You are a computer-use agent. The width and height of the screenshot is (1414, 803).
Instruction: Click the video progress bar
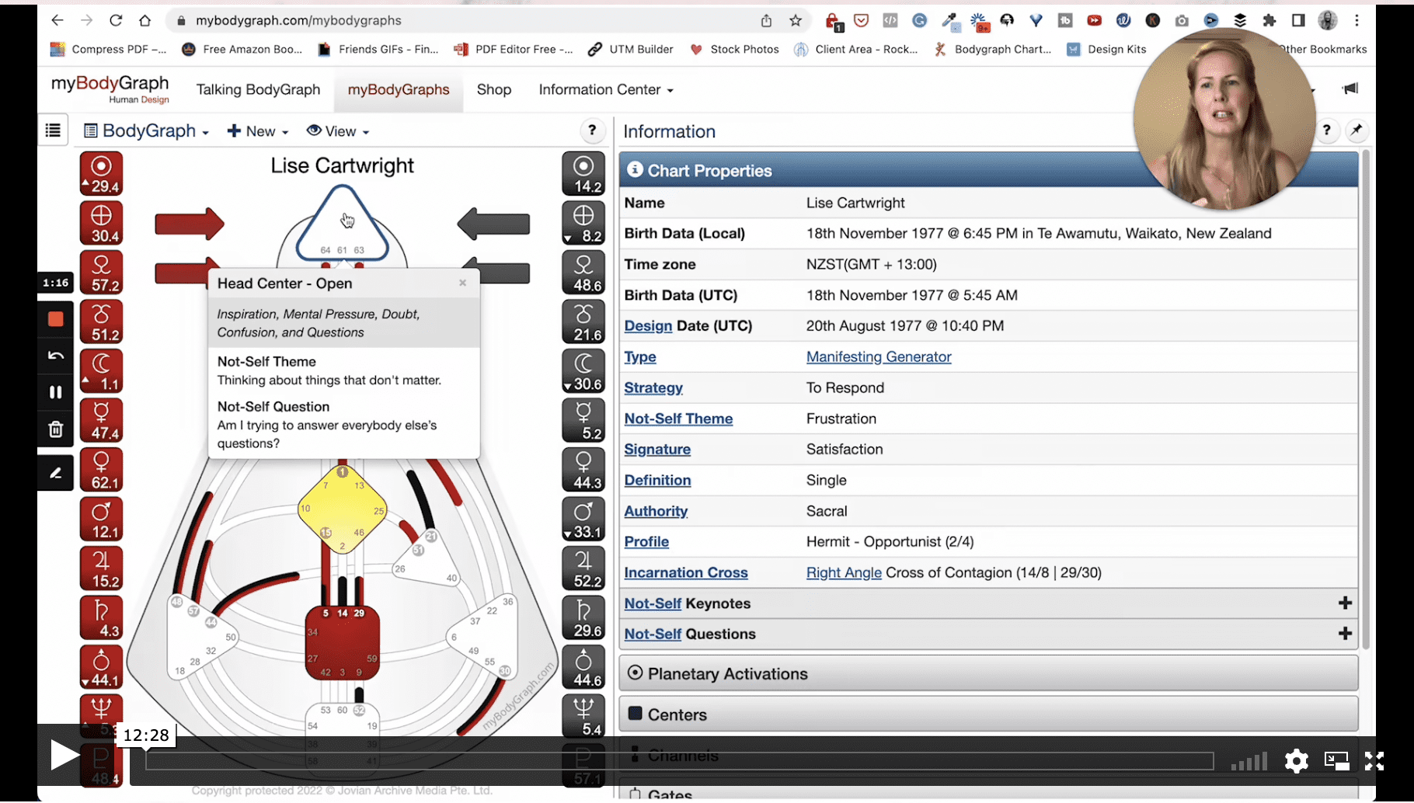click(680, 761)
